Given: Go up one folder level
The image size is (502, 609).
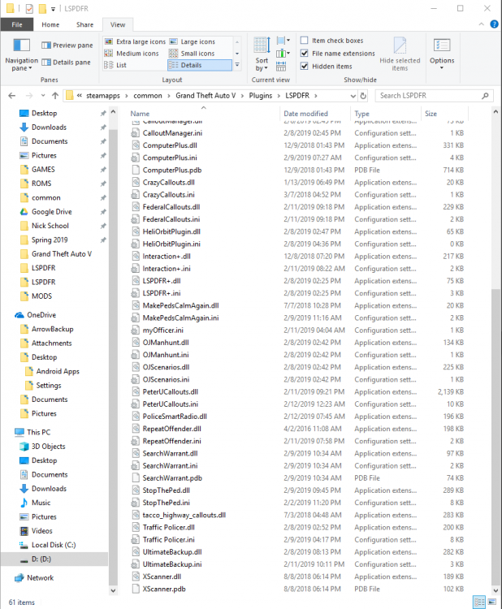Looking at the screenshot, I should (x=55, y=96).
